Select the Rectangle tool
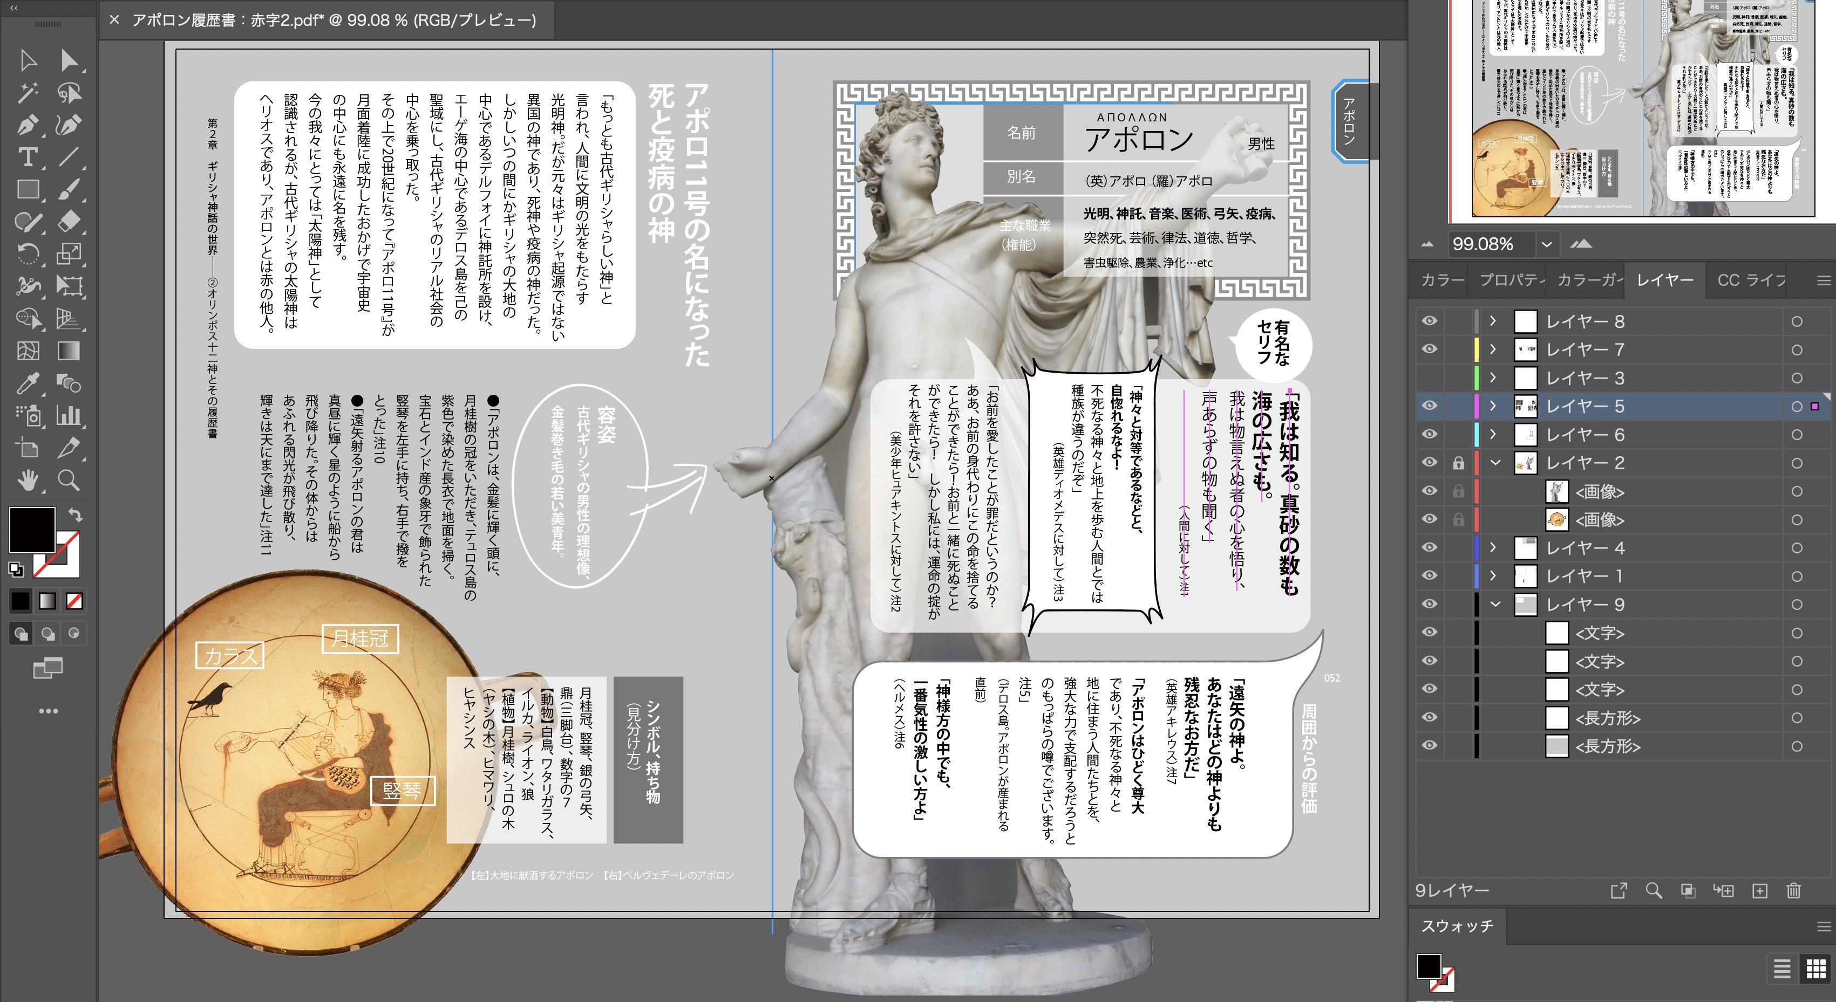Image resolution: width=1836 pixels, height=1002 pixels. 28,189
